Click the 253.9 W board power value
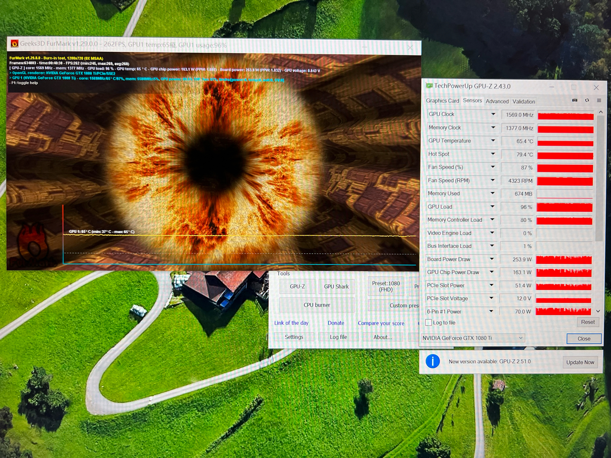Viewport: 611px width, 458px height. coord(517,260)
